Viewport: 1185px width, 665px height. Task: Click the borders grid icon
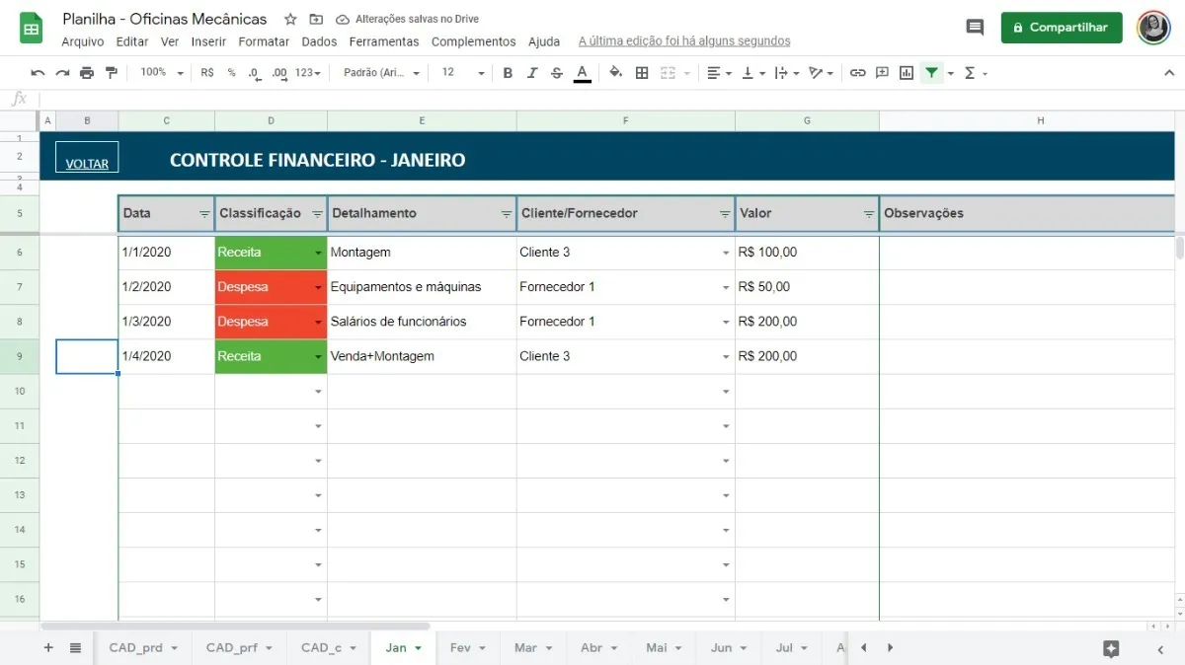coord(642,73)
